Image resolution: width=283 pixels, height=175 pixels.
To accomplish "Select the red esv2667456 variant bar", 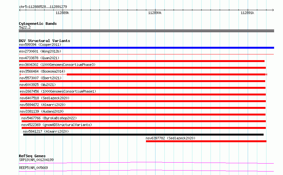I will click(x=143, y=94).
